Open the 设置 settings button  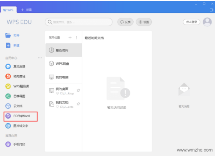click(x=144, y=22)
